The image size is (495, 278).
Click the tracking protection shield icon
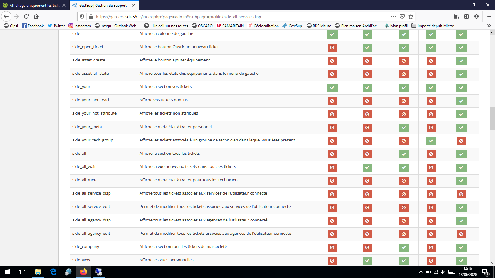pos(82,16)
